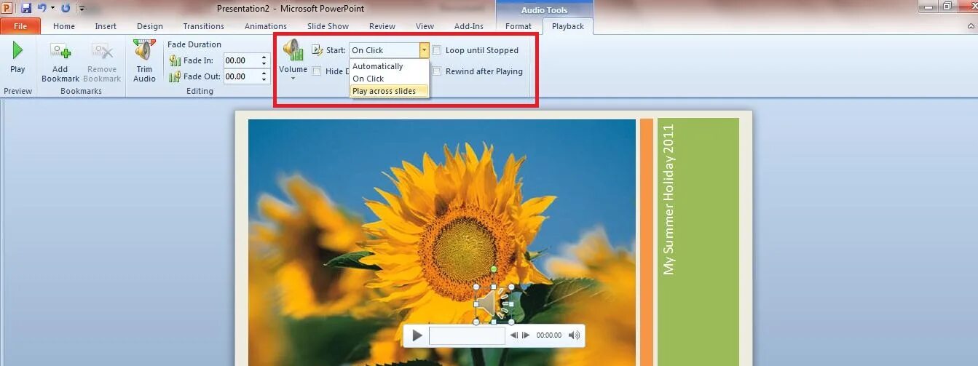Image resolution: width=978 pixels, height=366 pixels.
Task: Select the My Summer Holiday 2011 title text
Action: [669, 199]
